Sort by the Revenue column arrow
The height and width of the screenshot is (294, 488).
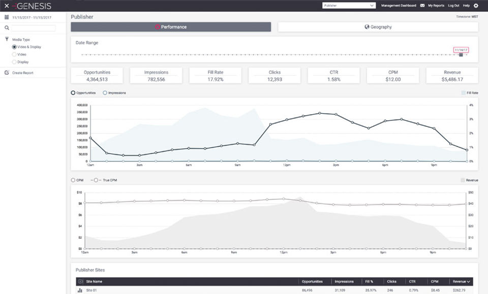pyautogui.click(x=468, y=282)
